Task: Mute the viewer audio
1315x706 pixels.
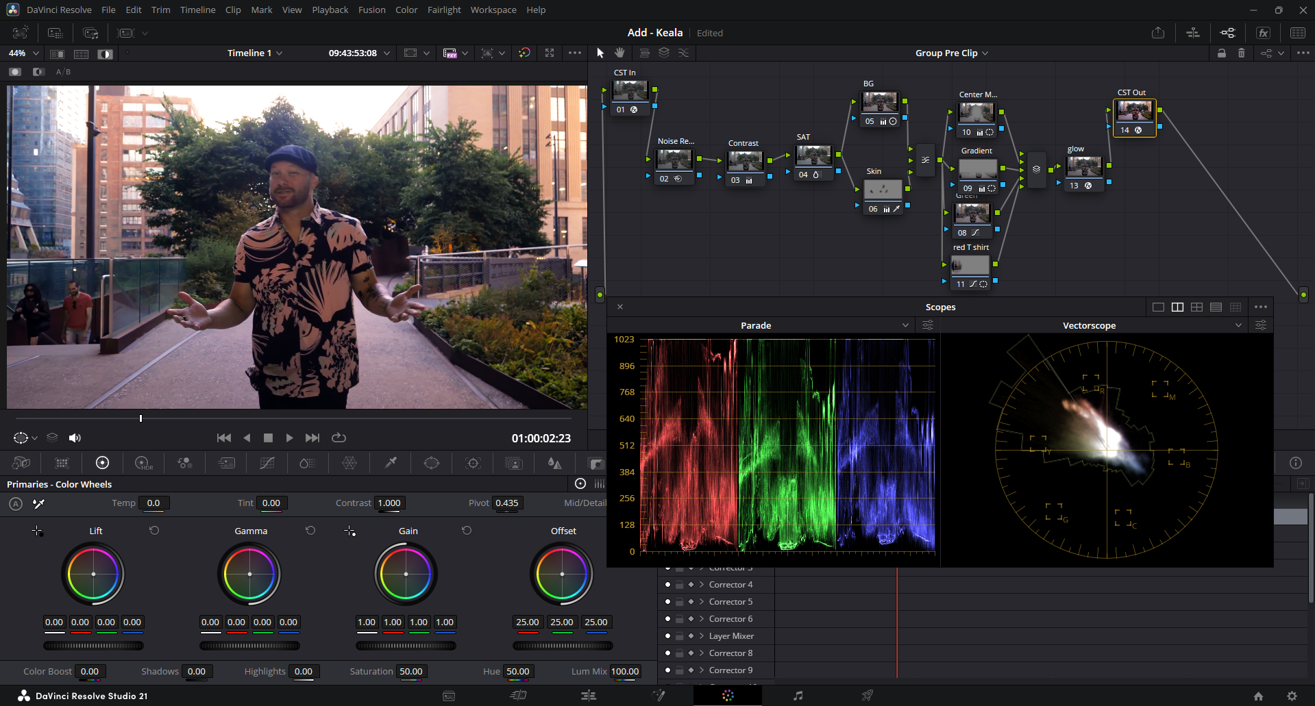Action: click(x=75, y=438)
